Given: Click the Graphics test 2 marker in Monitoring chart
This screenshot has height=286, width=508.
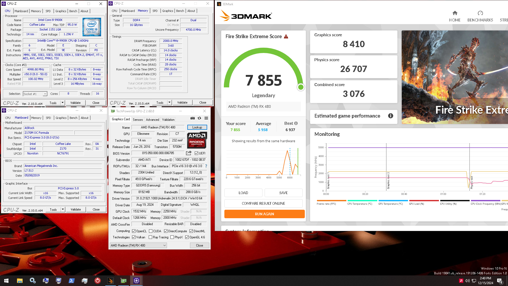Looking at the screenshot, I should pos(388,181).
